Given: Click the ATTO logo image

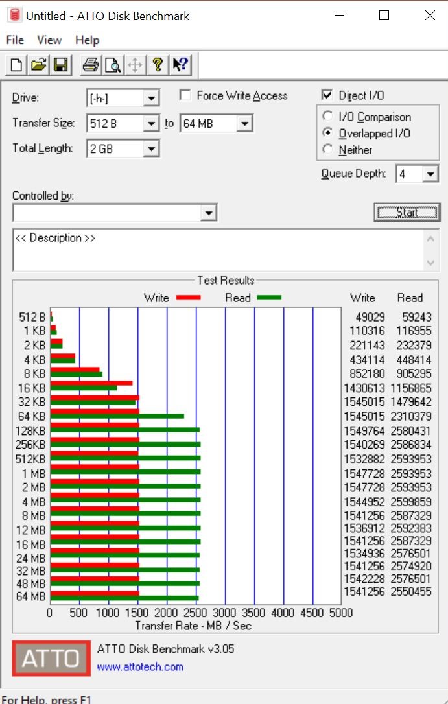Looking at the screenshot, I should 51,659.
